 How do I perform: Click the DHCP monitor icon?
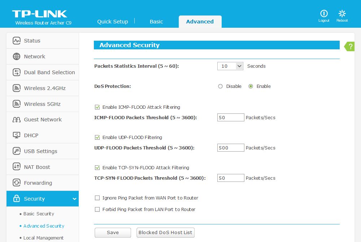tap(17, 135)
